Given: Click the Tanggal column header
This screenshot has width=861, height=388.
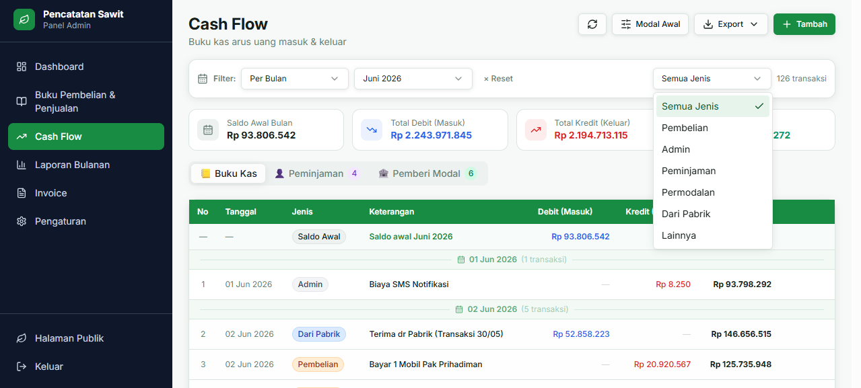Looking at the screenshot, I should pyautogui.click(x=241, y=212).
